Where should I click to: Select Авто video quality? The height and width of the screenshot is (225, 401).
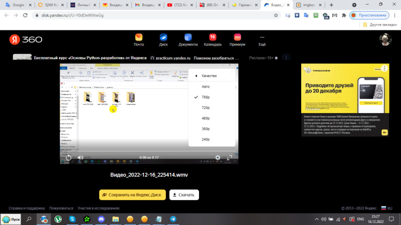click(206, 86)
